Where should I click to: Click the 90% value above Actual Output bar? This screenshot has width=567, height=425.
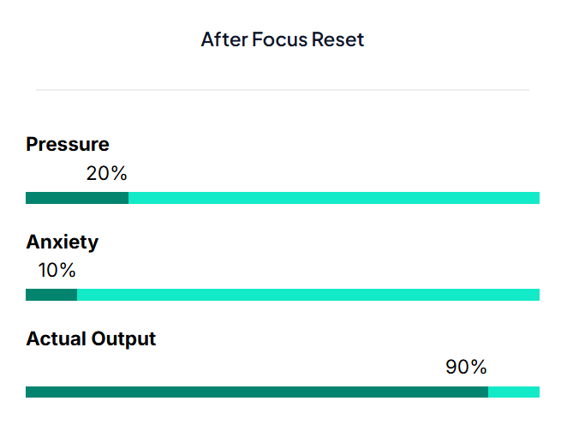466,368
